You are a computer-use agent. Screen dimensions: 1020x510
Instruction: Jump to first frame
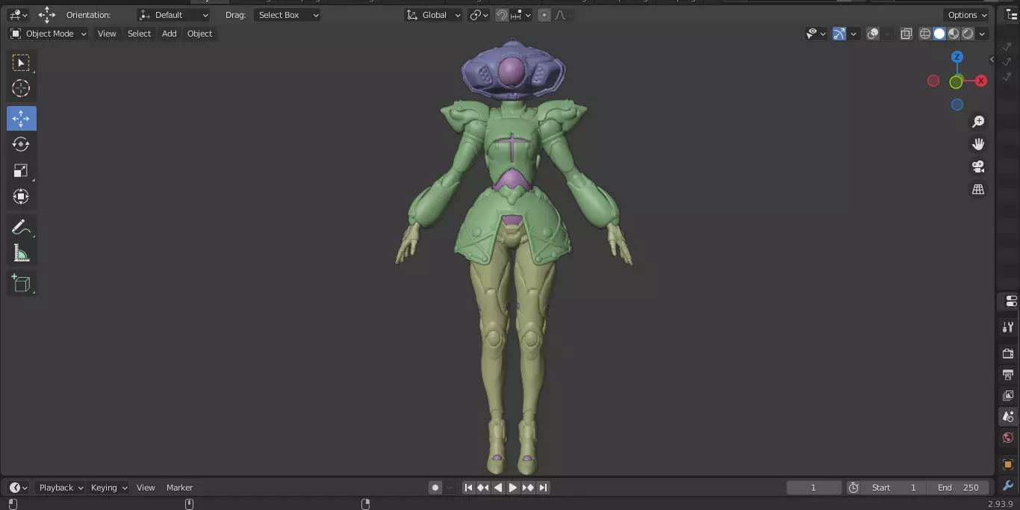[468, 488]
